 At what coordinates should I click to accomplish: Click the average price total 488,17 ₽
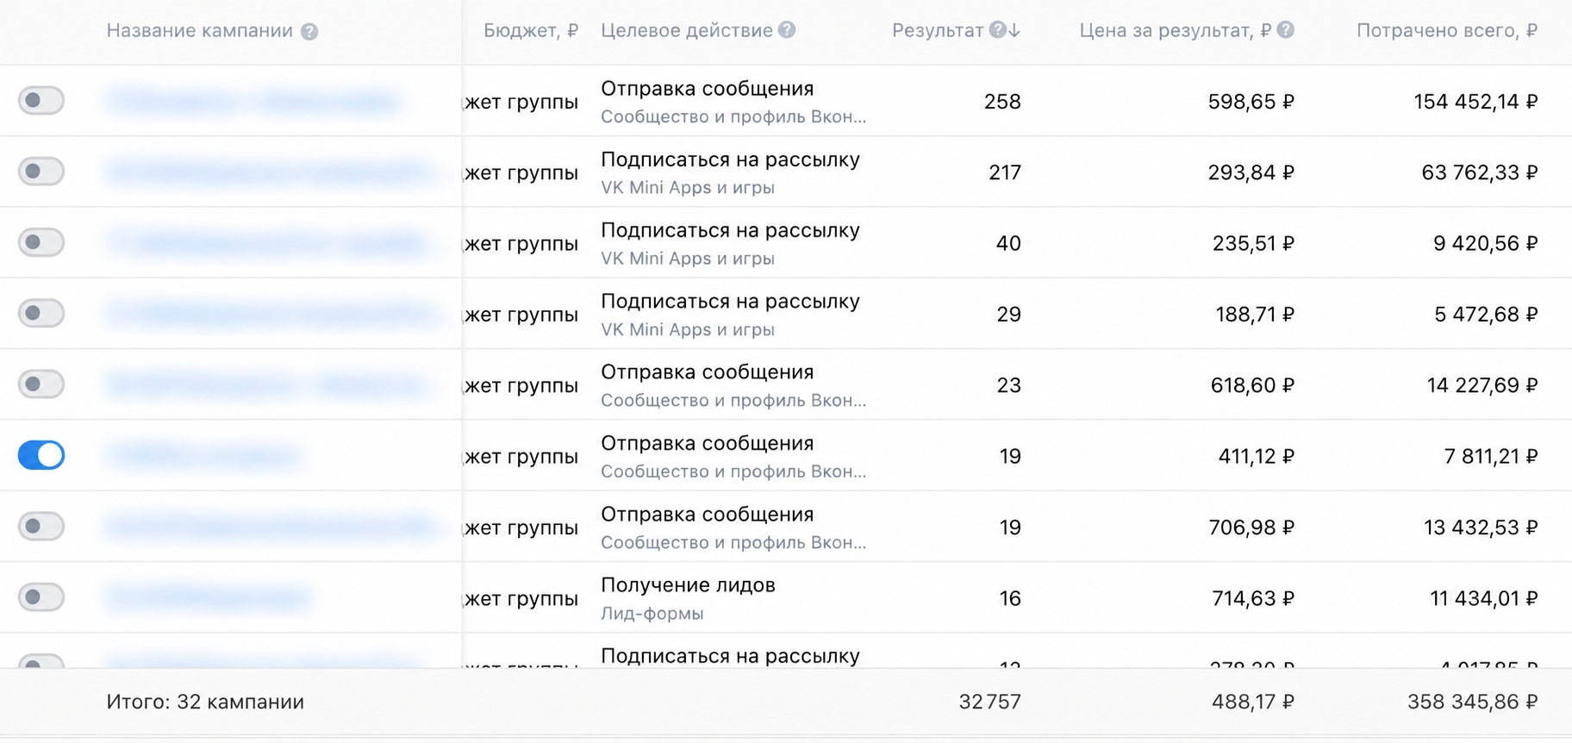coord(1253,702)
